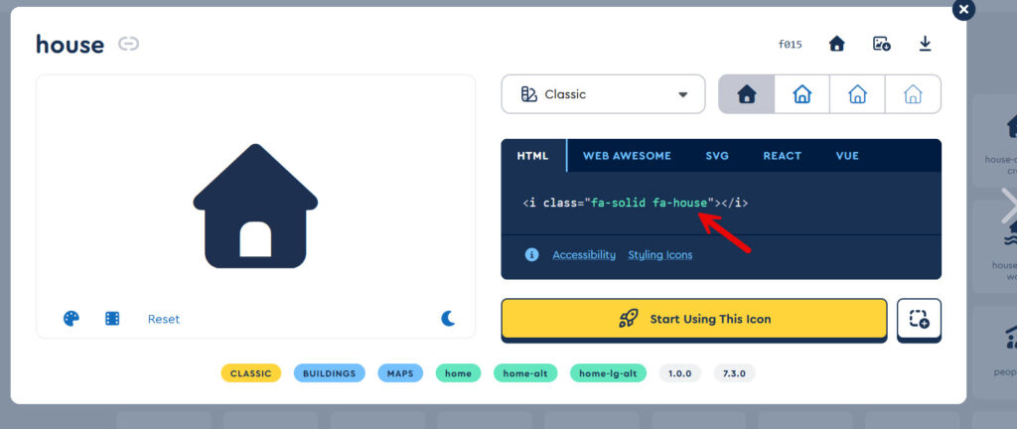The height and width of the screenshot is (429, 1017).
Task: Click the BUILDINGS category tag
Action: (330, 373)
